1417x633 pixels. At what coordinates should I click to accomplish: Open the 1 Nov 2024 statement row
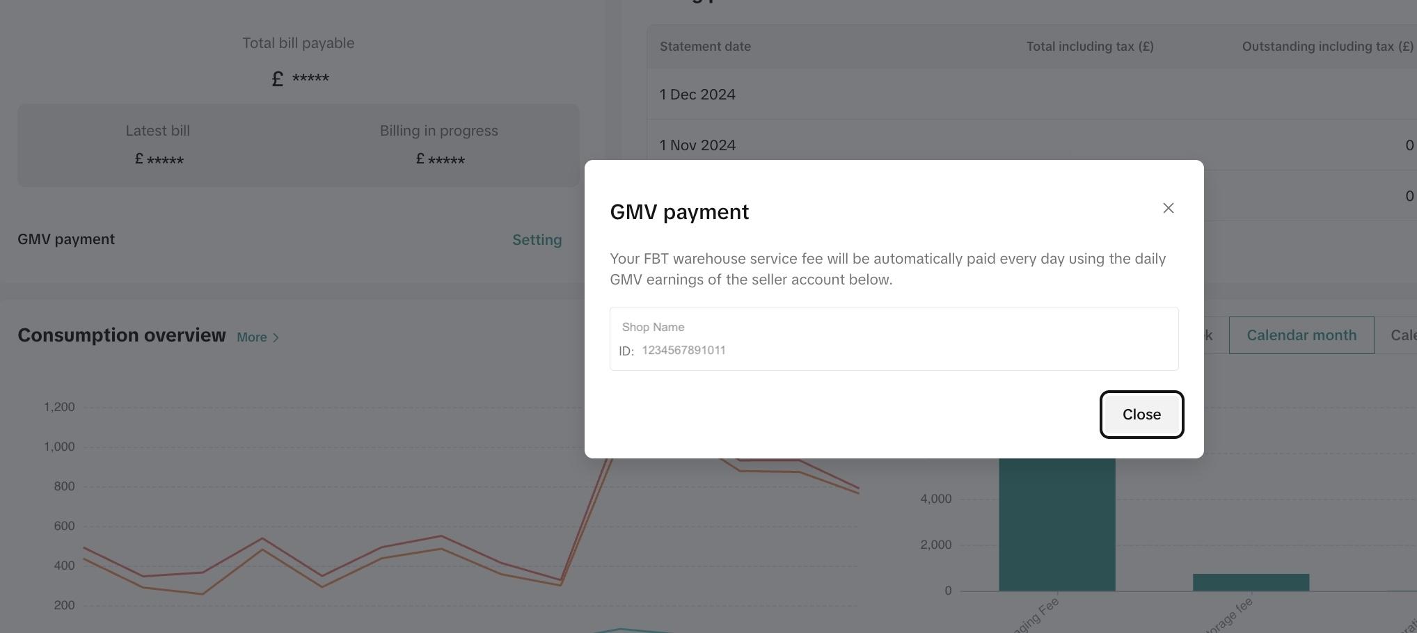coord(697,145)
